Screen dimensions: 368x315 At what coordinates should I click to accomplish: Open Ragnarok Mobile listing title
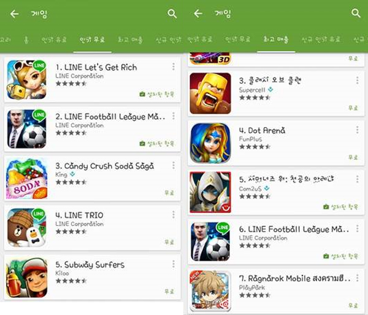click(295, 279)
